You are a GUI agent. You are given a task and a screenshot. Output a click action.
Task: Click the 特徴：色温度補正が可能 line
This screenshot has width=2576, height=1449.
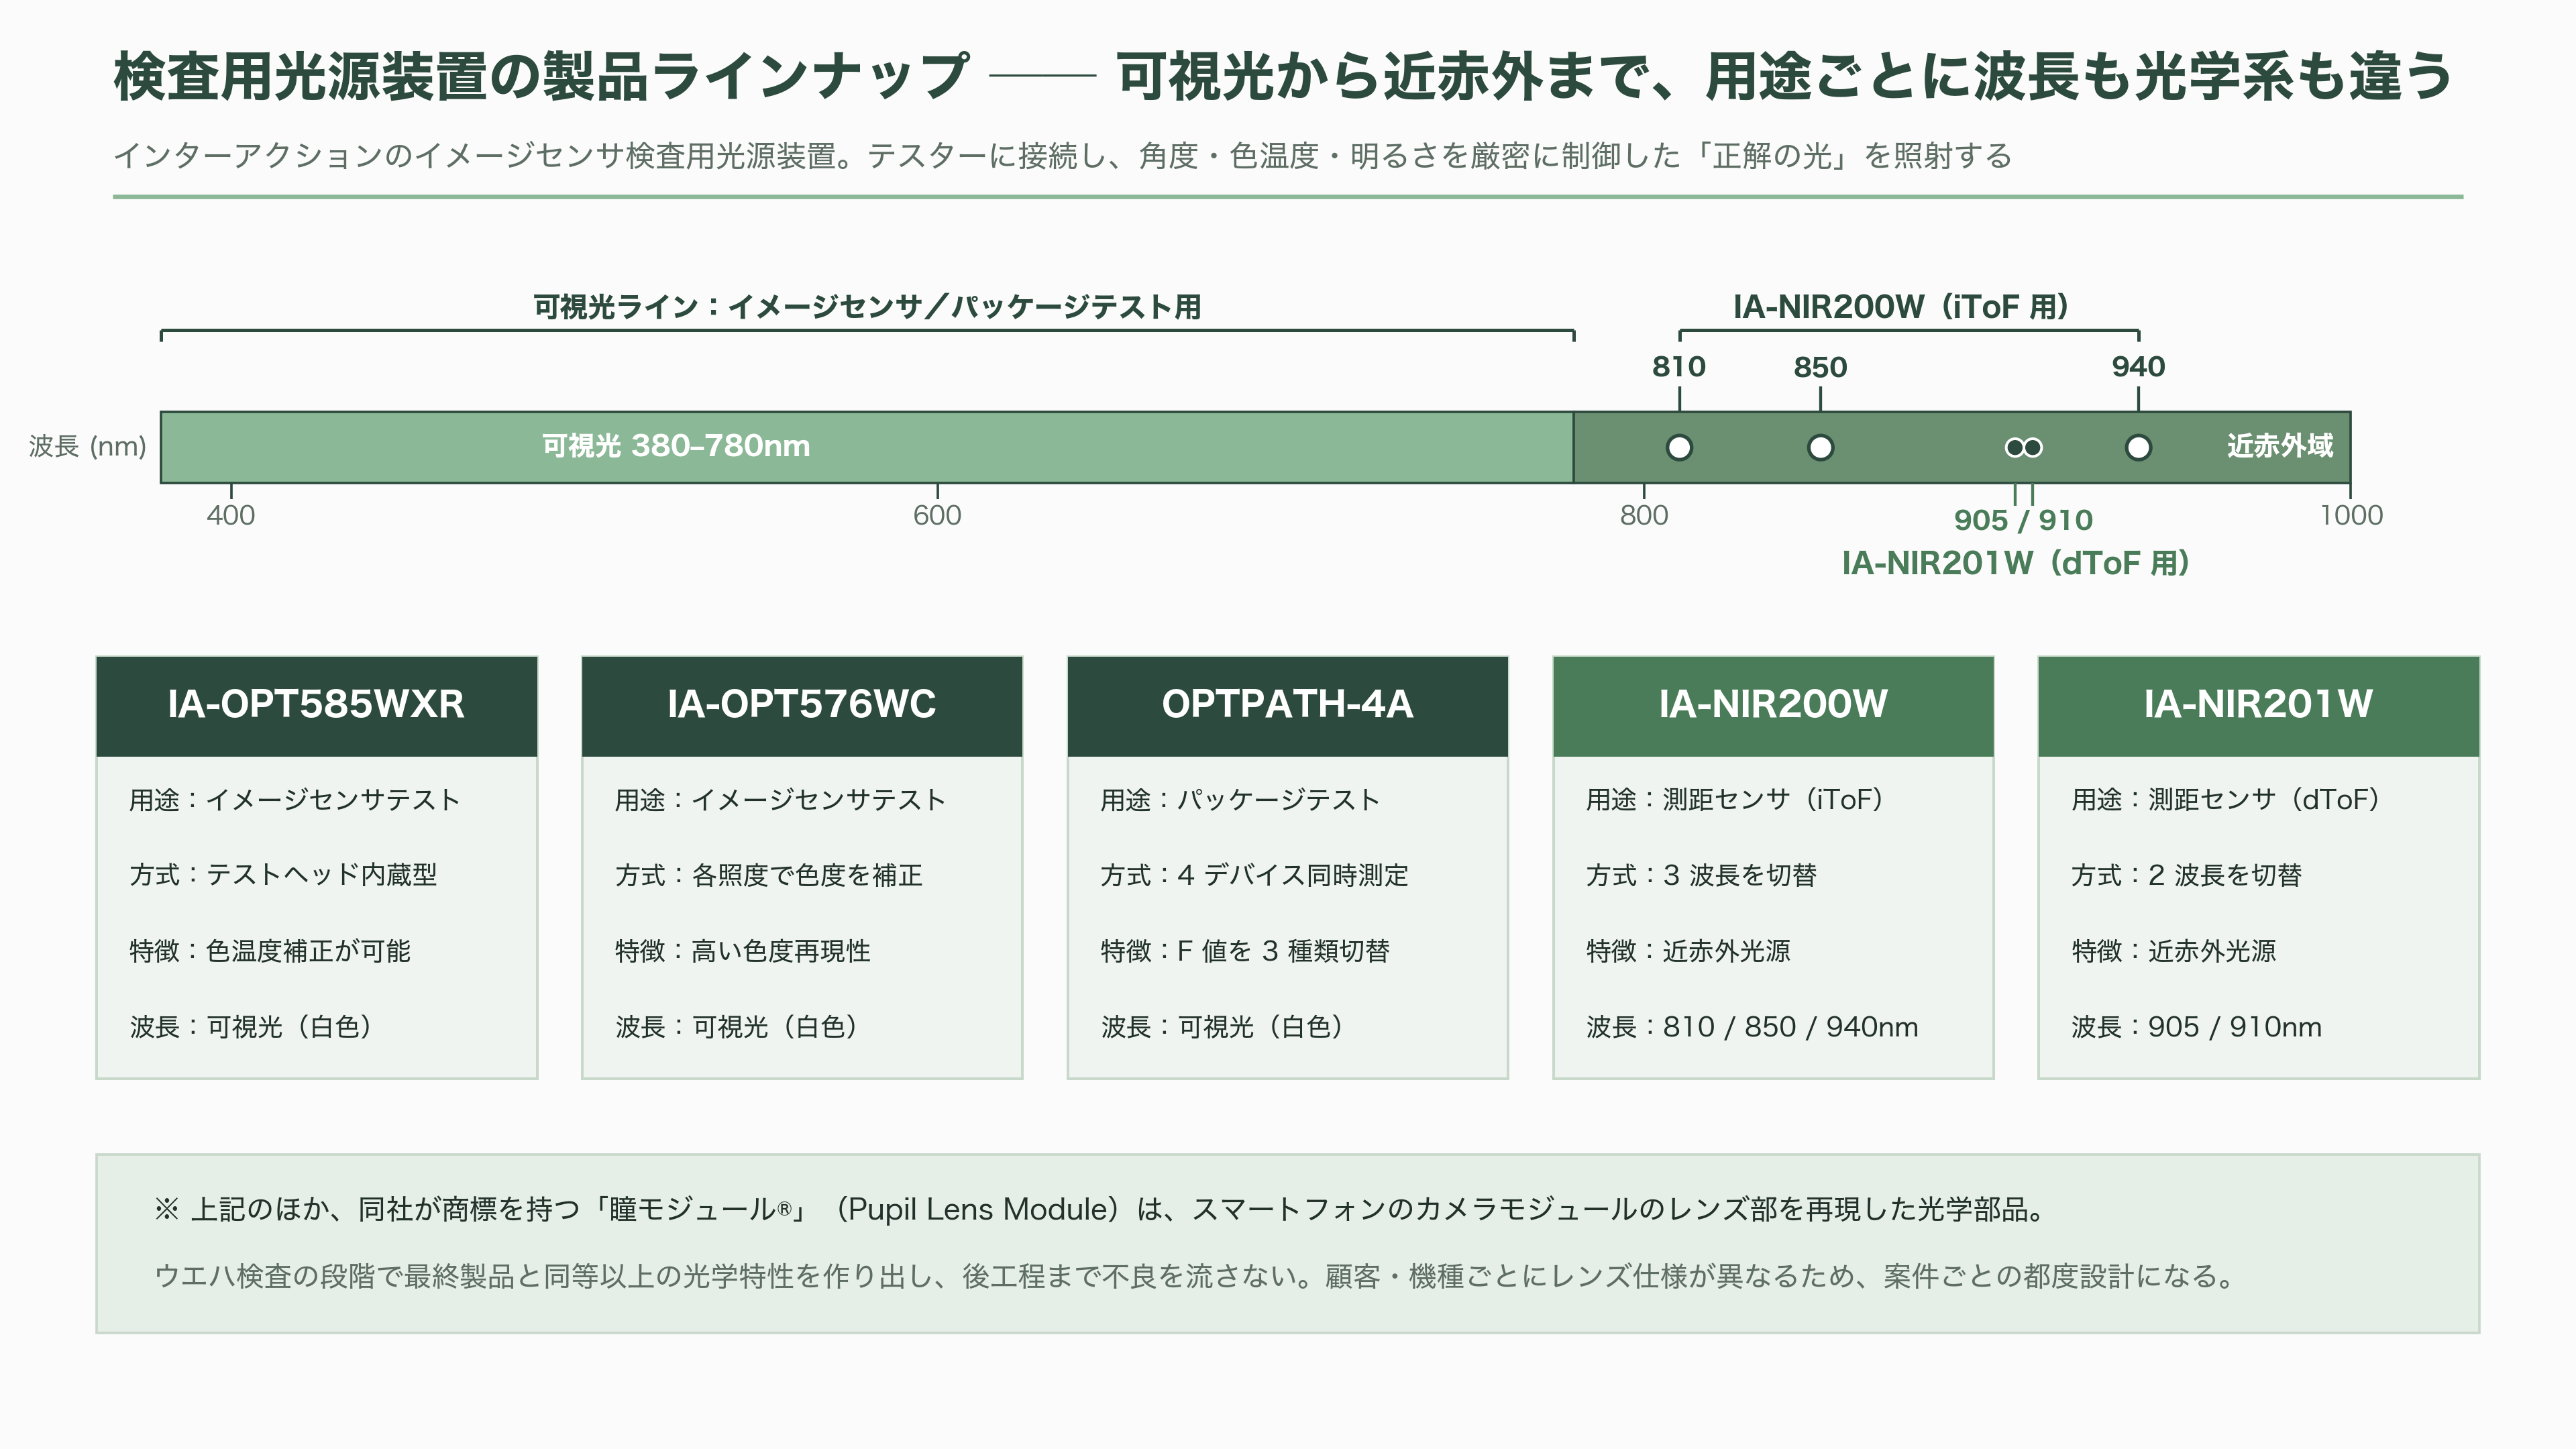[270, 951]
